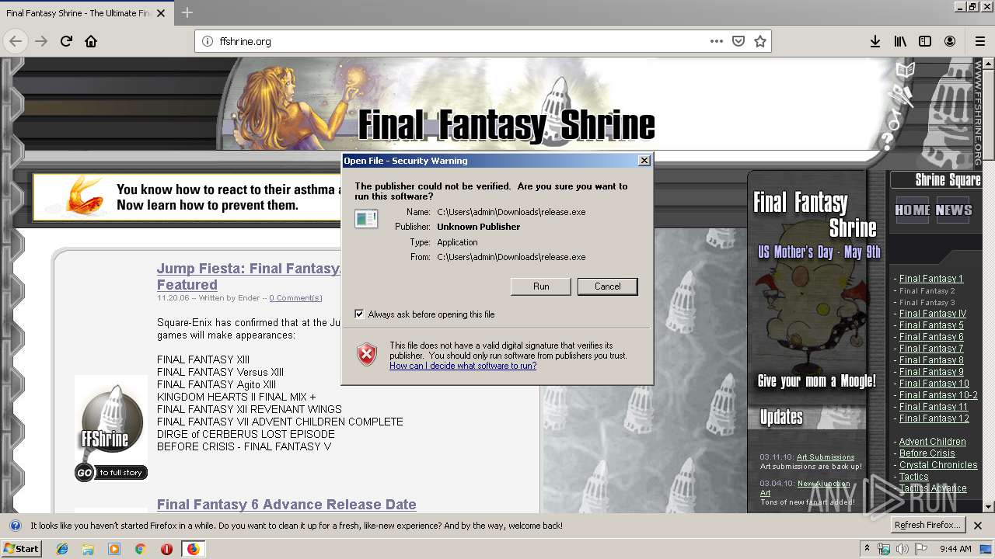
Task: Open Jump Fiesta article headline
Action: [249, 276]
